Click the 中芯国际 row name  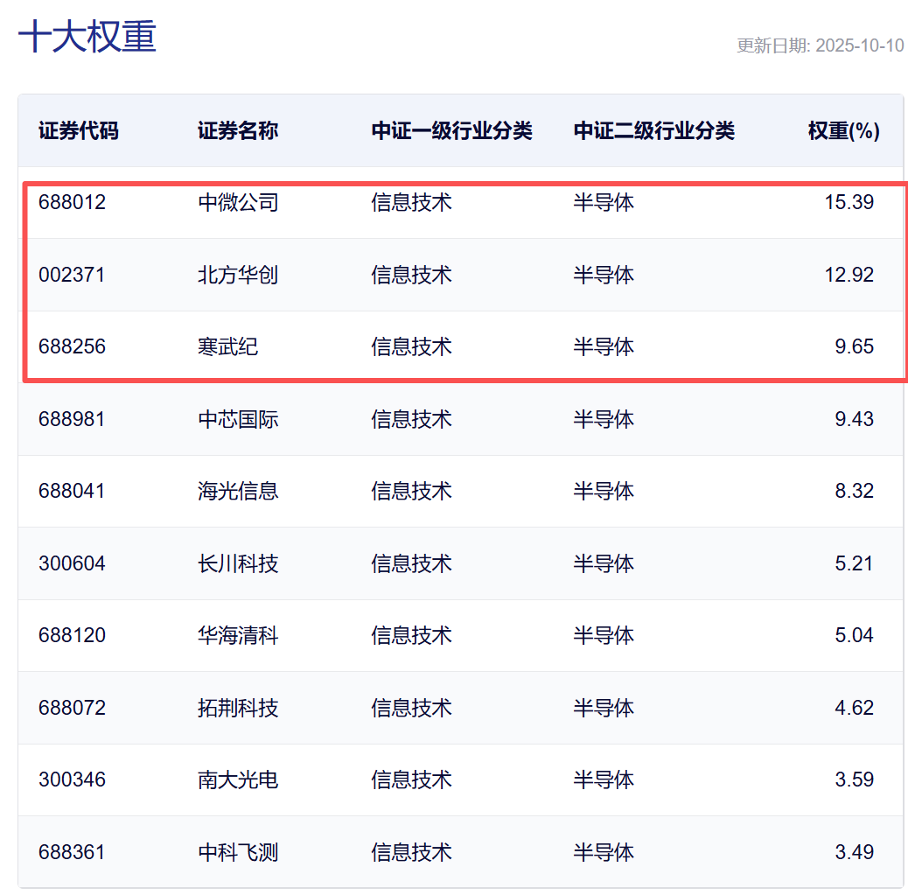pos(238,419)
